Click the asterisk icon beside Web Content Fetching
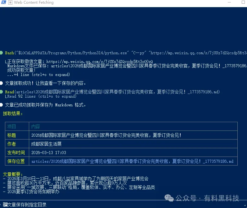Viewport: 247px width, 208px height. point(10,2)
